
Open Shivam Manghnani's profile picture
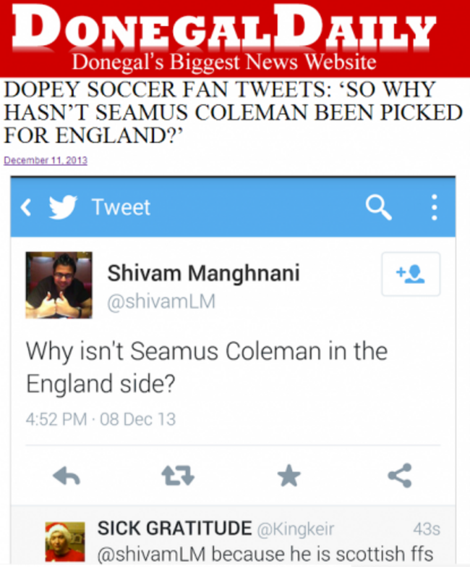coord(59,285)
